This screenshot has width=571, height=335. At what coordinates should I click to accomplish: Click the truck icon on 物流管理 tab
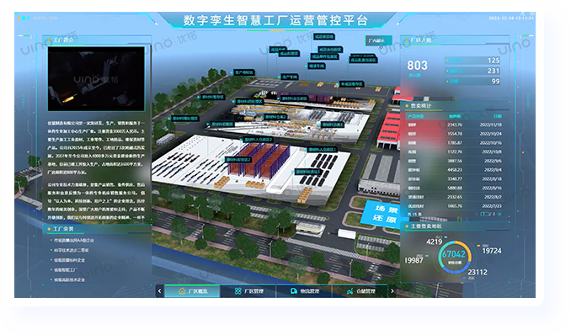point(294,291)
